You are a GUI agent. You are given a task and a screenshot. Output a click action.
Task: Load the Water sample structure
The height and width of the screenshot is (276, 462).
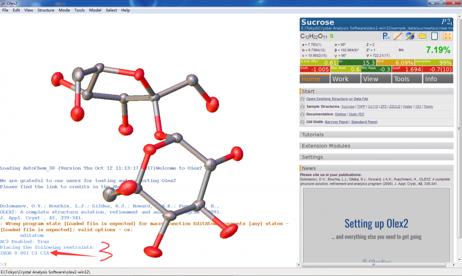pos(408,107)
